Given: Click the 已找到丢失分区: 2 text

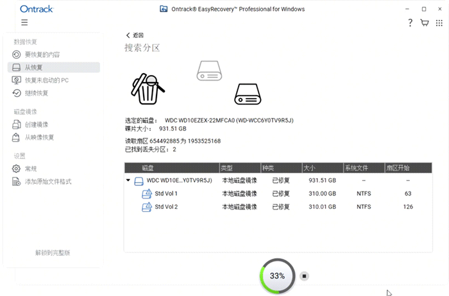Looking at the screenshot, I should click(151, 149).
